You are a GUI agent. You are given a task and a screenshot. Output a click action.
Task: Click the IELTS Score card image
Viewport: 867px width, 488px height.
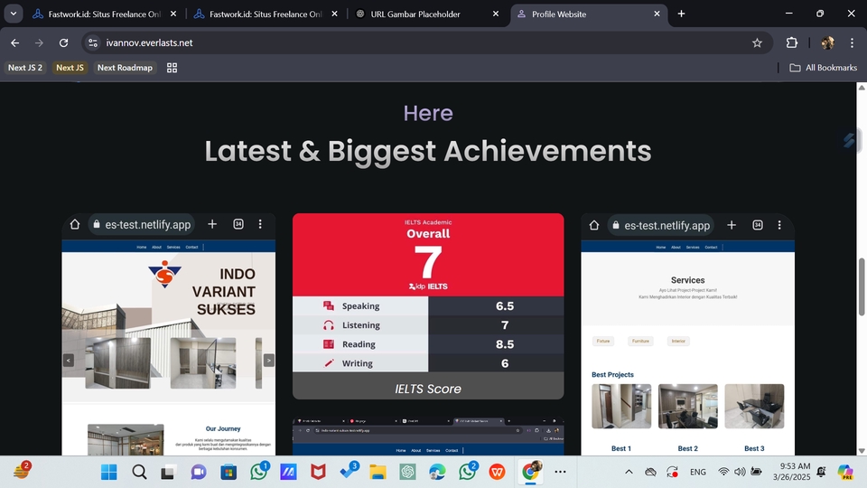coord(428,292)
